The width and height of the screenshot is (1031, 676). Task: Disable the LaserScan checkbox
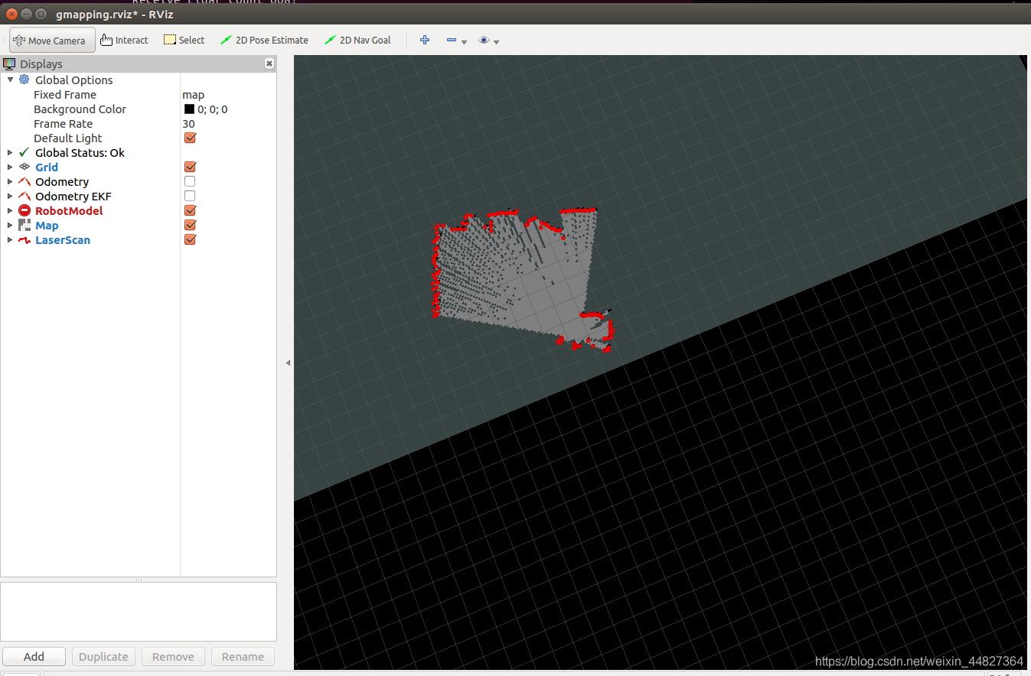pyautogui.click(x=190, y=239)
